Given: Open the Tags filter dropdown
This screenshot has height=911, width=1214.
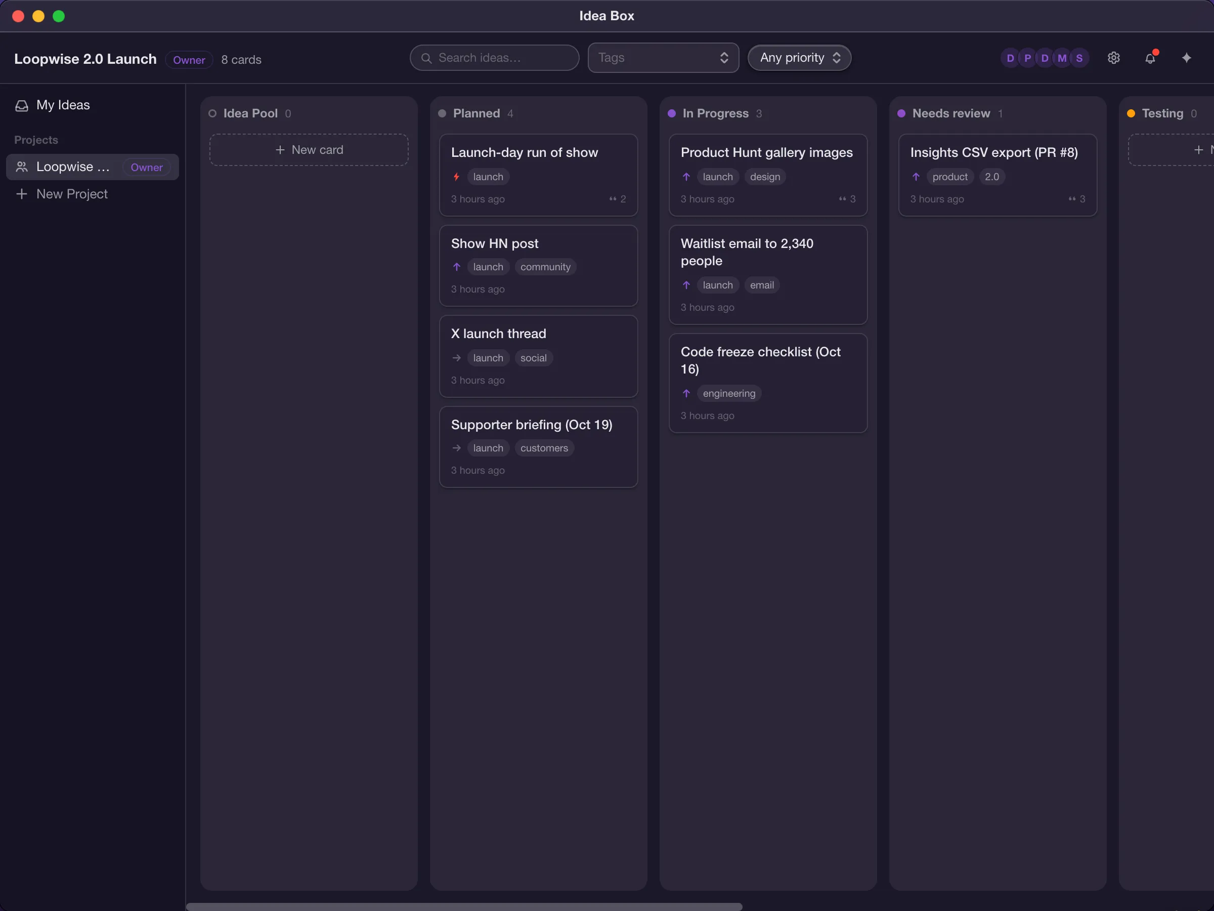Looking at the screenshot, I should coord(663,58).
